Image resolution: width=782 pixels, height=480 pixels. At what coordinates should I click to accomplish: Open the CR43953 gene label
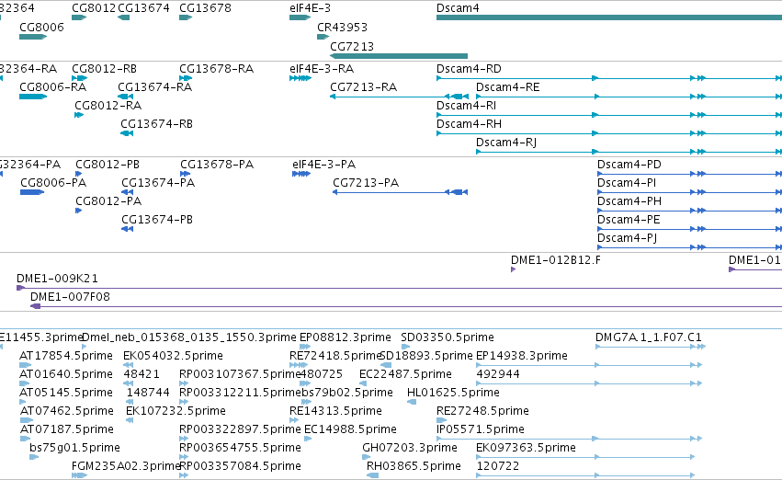[342, 27]
